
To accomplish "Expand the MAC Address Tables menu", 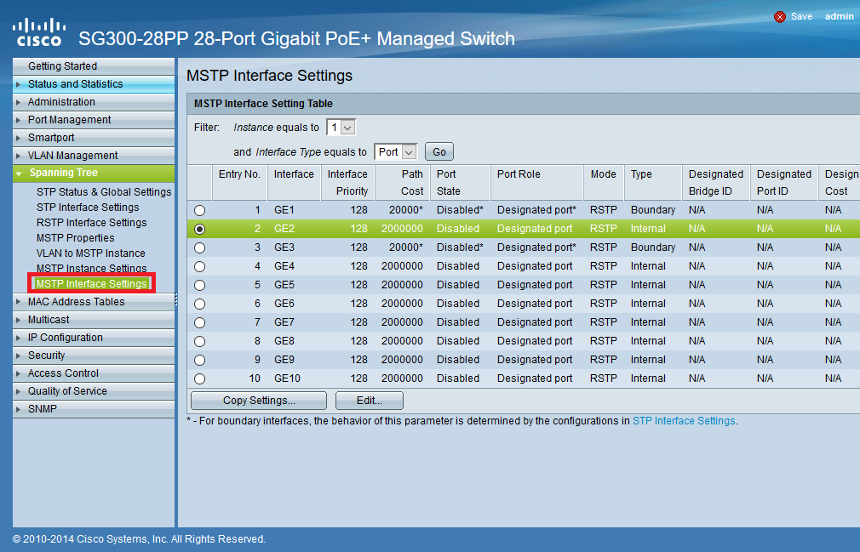I will pos(94,302).
